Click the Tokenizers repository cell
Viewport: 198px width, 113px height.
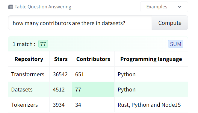click(29, 105)
